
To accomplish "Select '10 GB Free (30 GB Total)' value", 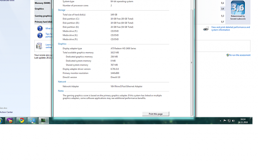I will click(122, 19).
